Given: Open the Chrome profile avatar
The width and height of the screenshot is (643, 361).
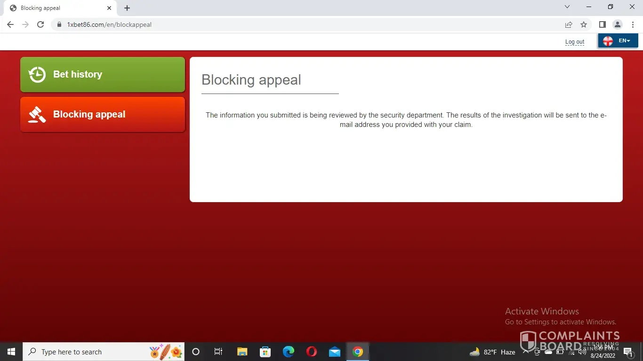Looking at the screenshot, I should (617, 24).
